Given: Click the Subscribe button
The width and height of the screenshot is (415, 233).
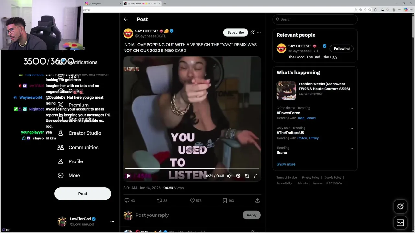Looking at the screenshot, I should 235,32.
